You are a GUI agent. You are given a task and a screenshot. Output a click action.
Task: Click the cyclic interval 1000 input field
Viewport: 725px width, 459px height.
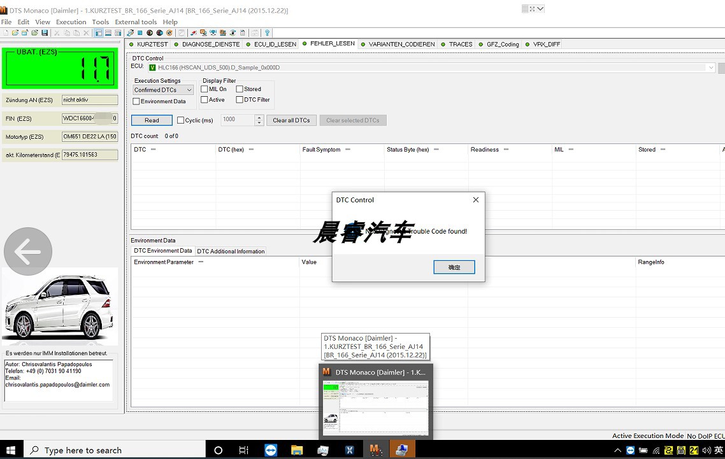pos(238,120)
